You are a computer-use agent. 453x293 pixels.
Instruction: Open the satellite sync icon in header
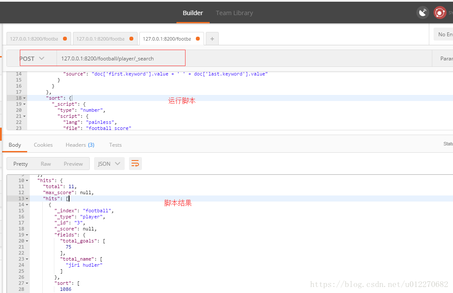pyautogui.click(x=422, y=13)
